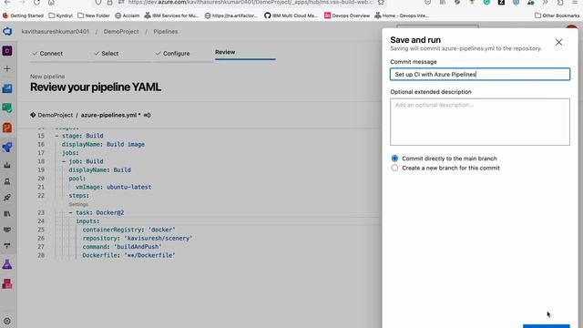This screenshot has width=583, height=328.
Task: Click line 21 'vmImage: ubuntu-latest'
Action: click(x=113, y=187)
